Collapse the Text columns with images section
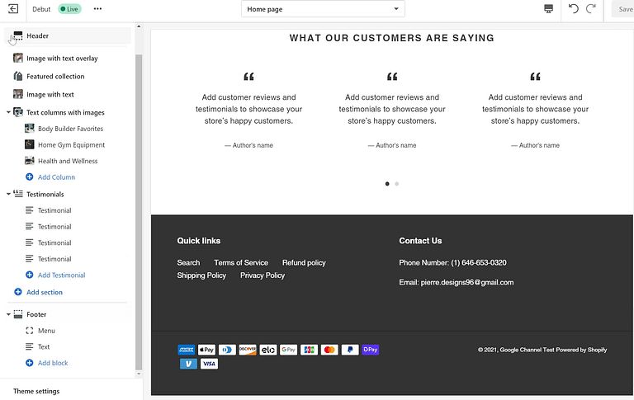The width and height of the screenshot is (634, 400). coord(8,112)
